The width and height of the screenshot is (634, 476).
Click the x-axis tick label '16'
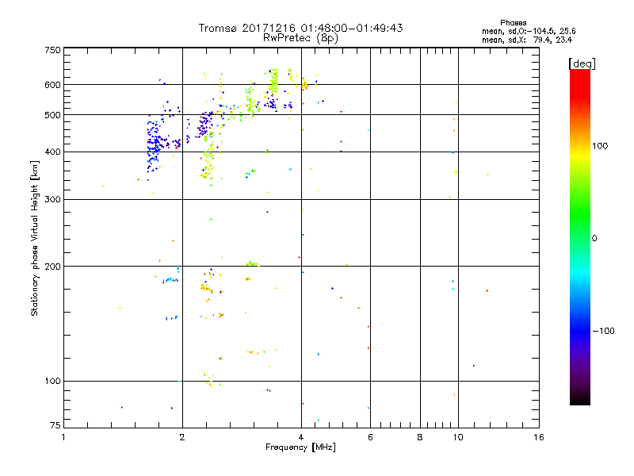coord(539,437)
